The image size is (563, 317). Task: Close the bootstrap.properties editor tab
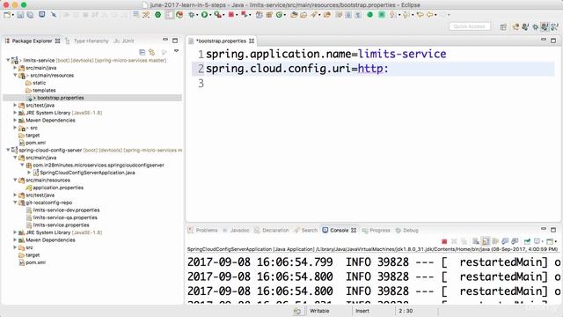click(252, 41)
